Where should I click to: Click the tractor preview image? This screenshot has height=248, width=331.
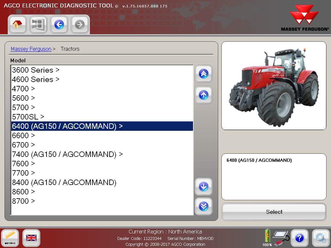[274, 86]
